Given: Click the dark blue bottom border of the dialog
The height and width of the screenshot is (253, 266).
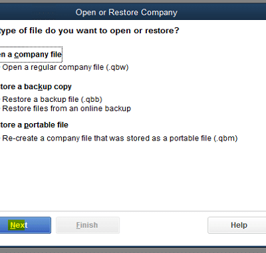Looking at the screenshot, I should 133,247.
